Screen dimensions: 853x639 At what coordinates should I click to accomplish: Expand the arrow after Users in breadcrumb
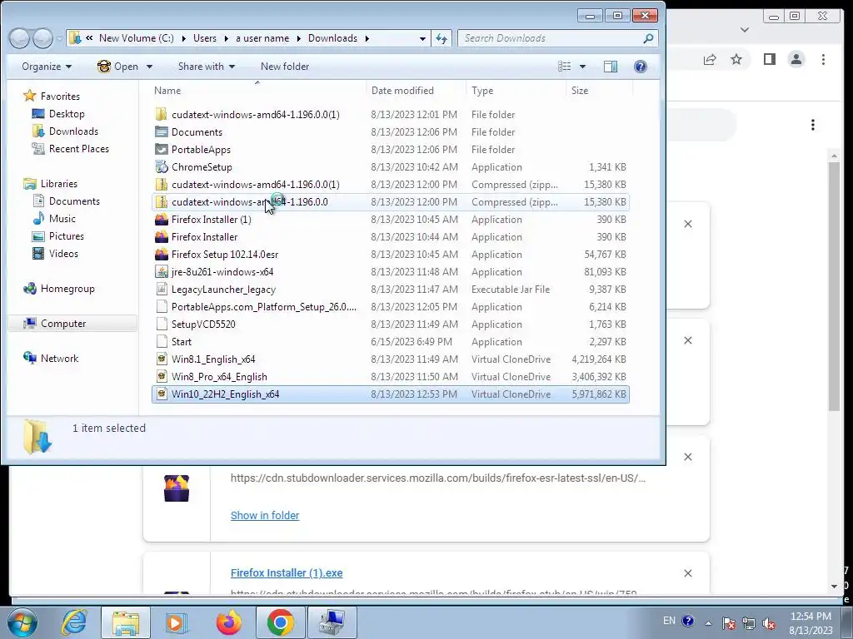pyautogui.click(x=226, y=38)
